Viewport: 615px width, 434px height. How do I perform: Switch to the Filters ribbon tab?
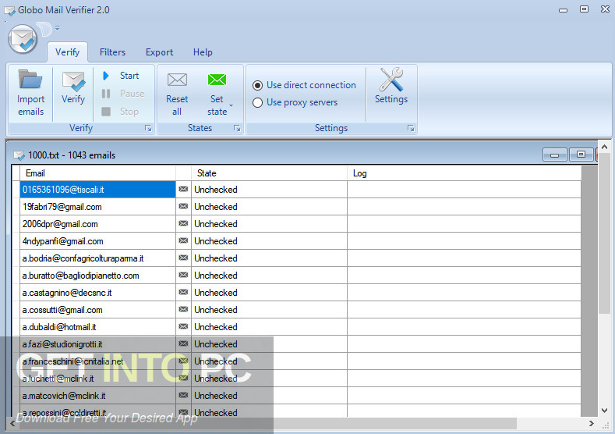(112, 52)
